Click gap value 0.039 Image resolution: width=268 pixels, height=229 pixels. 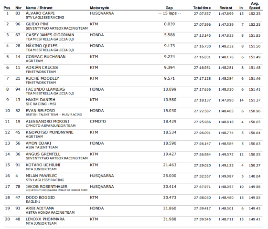170,24
